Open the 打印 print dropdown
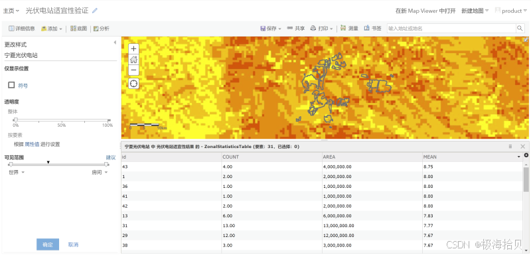The height and width of the screenshot is (255, 531). click(322, 29)
